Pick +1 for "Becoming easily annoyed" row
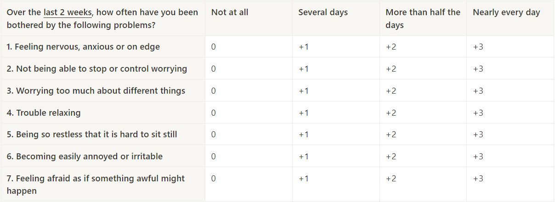The image size is (555, 202). click(x=304, y=157)
